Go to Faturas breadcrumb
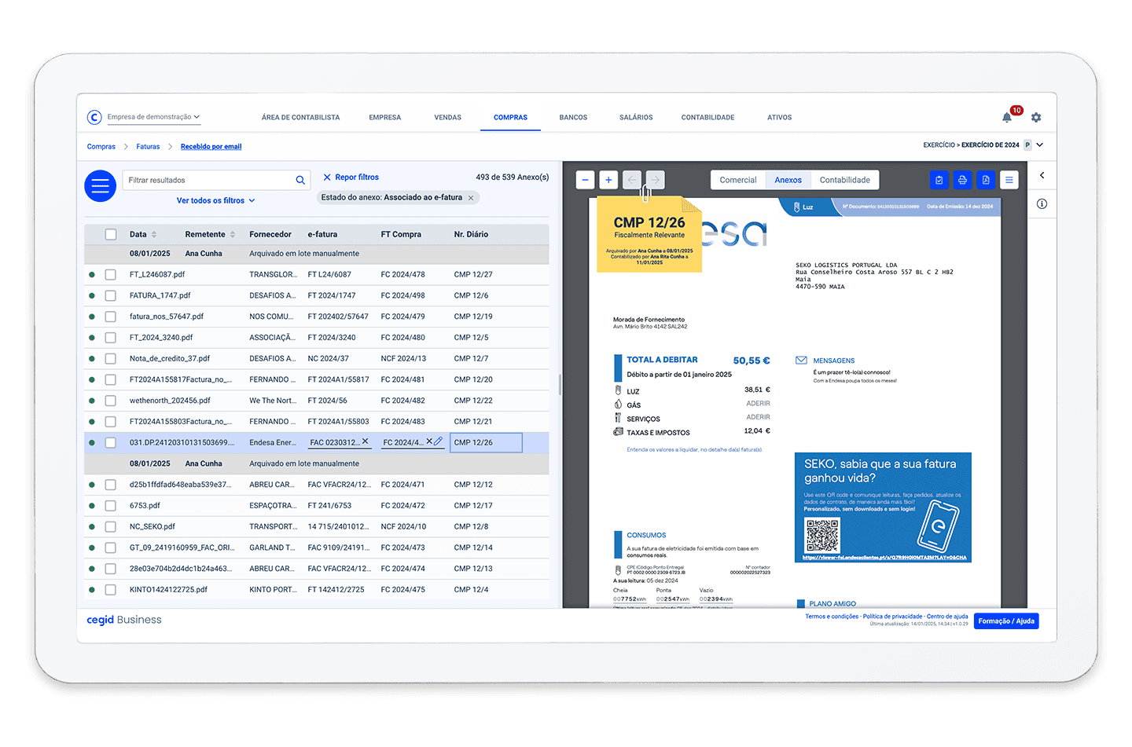 pos(148,147)
